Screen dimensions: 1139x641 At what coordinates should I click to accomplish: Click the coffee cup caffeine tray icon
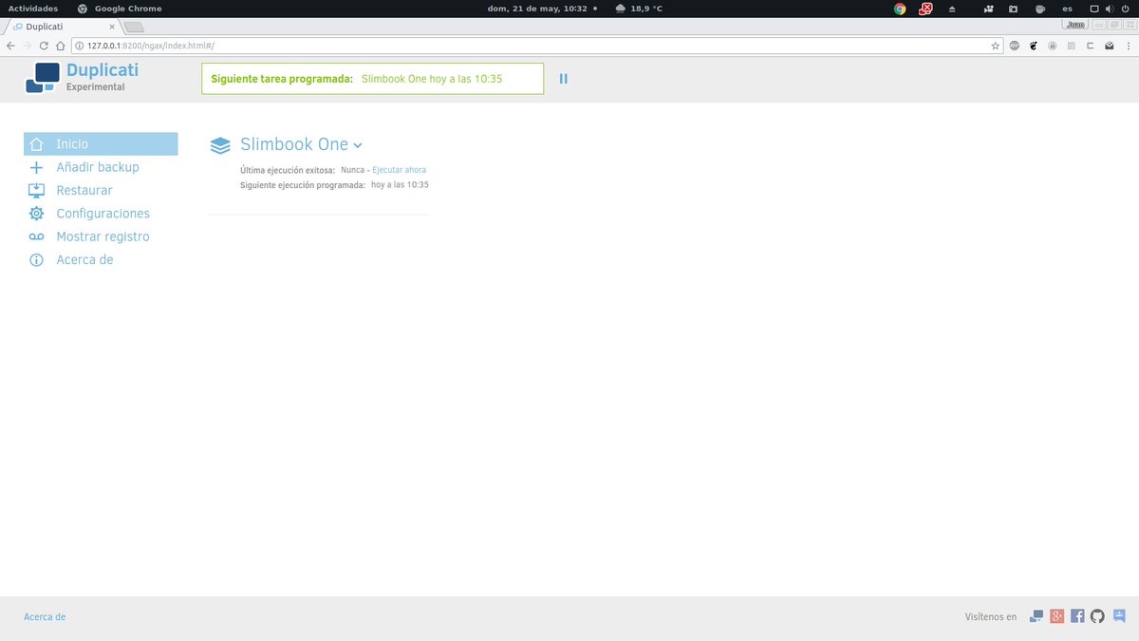tap(1040, 9)
